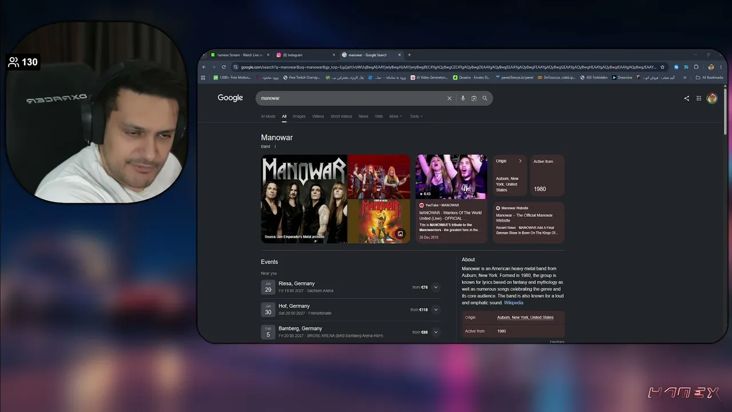732x412 pixels.
Task: Focus the Google search box
Action: coord(374,98)
